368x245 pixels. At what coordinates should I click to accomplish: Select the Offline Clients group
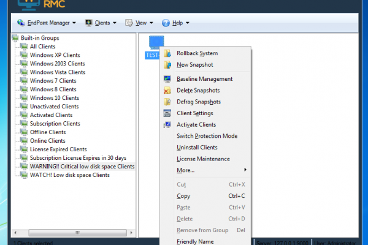coord(47,132)
